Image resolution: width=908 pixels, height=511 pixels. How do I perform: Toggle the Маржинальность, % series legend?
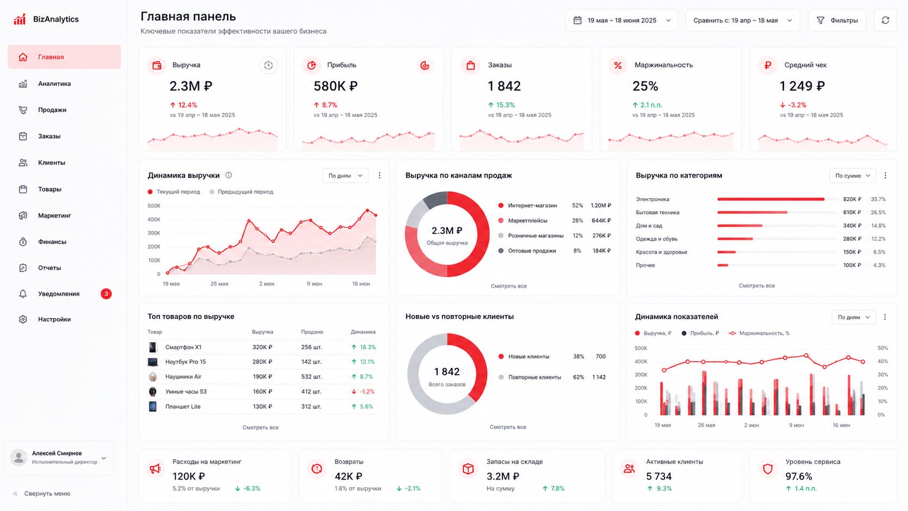click(759, 333)
